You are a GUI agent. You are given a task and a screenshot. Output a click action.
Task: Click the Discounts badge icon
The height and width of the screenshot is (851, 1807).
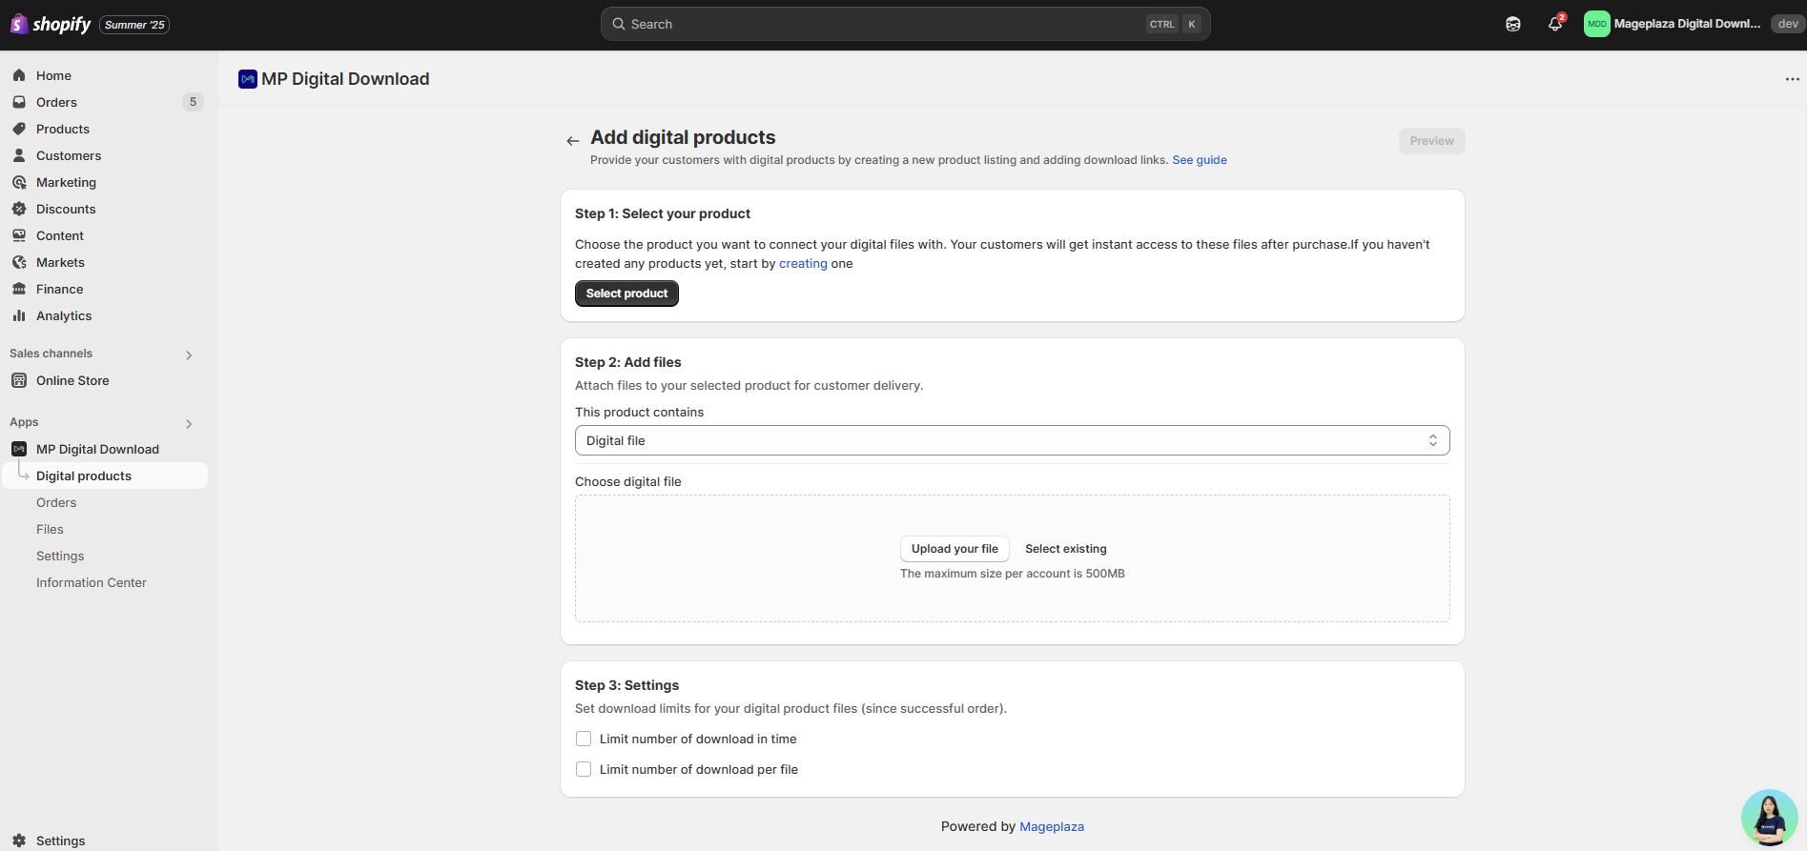[x=19, y=209]
